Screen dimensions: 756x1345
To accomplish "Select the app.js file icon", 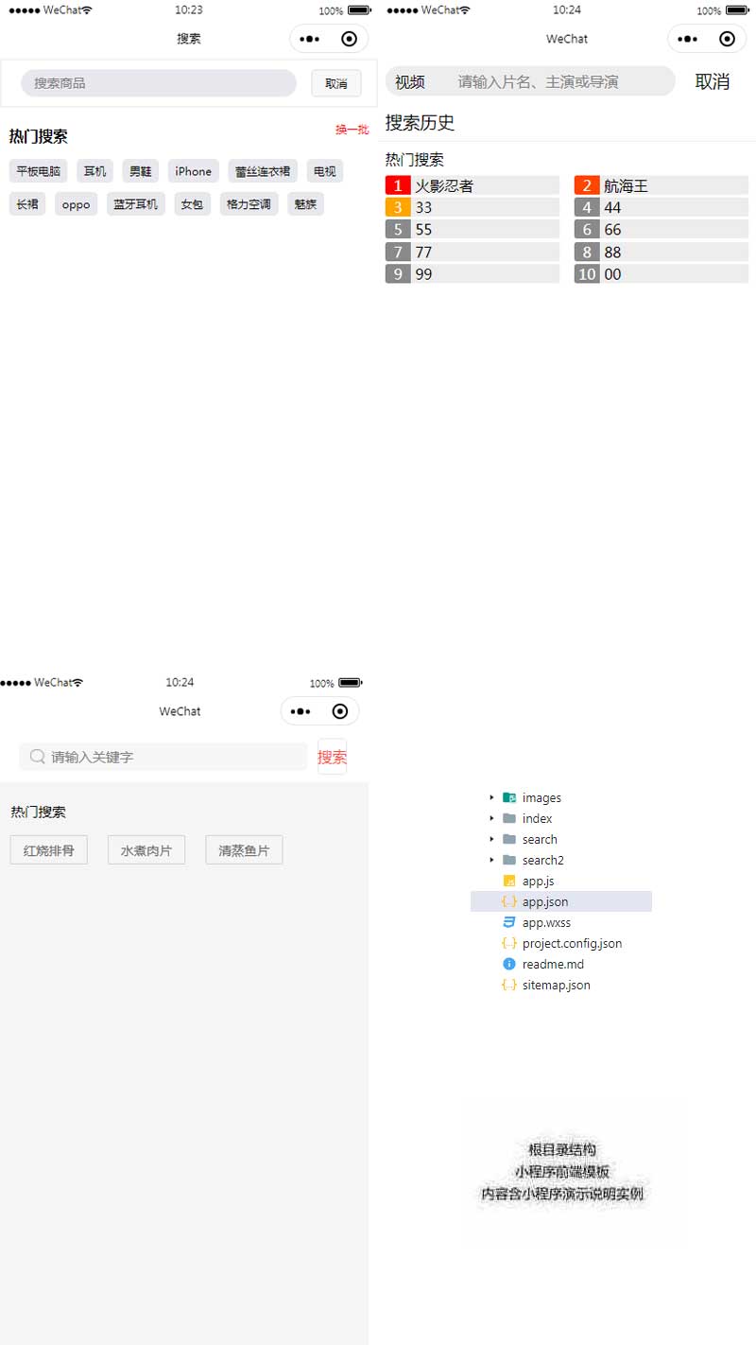I will click(x=509, y=882).
